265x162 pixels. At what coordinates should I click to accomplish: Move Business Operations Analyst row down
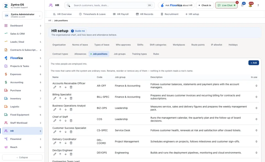[66, 110]
